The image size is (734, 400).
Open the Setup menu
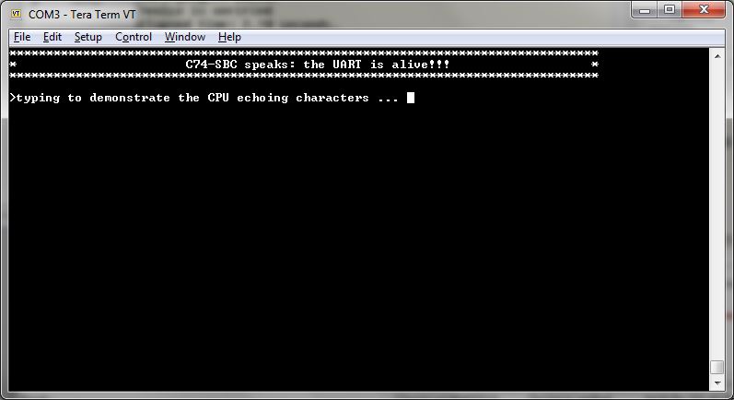click(88, 37)
